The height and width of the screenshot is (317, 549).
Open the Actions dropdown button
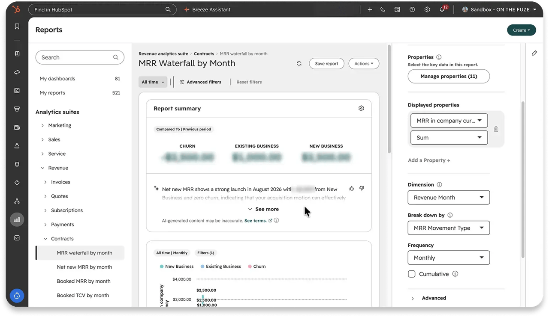[364, 64]
